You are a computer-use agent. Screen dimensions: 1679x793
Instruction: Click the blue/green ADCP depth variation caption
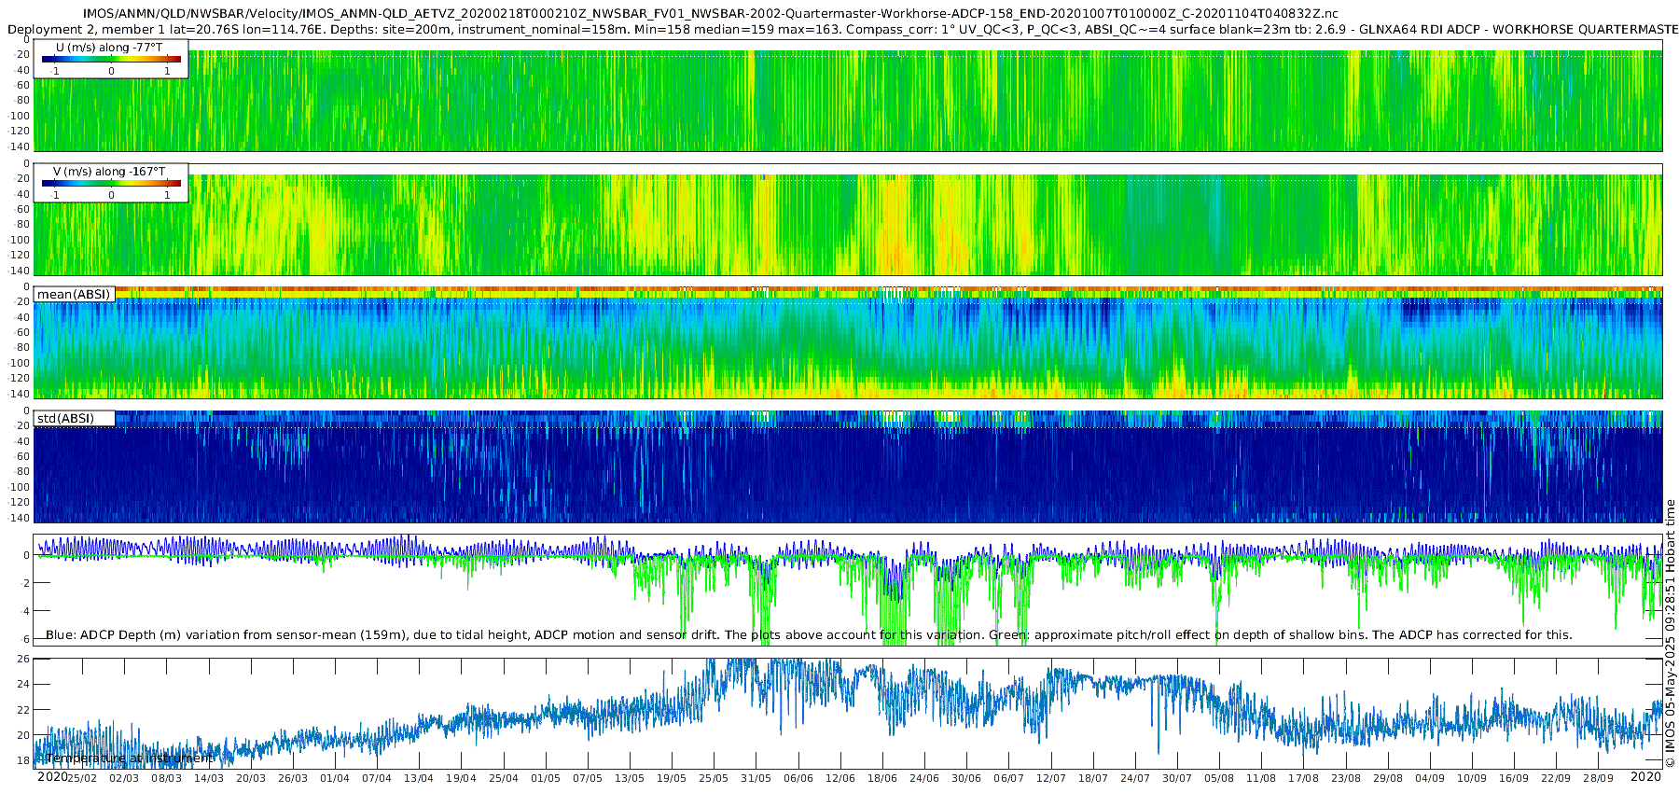(809, 634)
